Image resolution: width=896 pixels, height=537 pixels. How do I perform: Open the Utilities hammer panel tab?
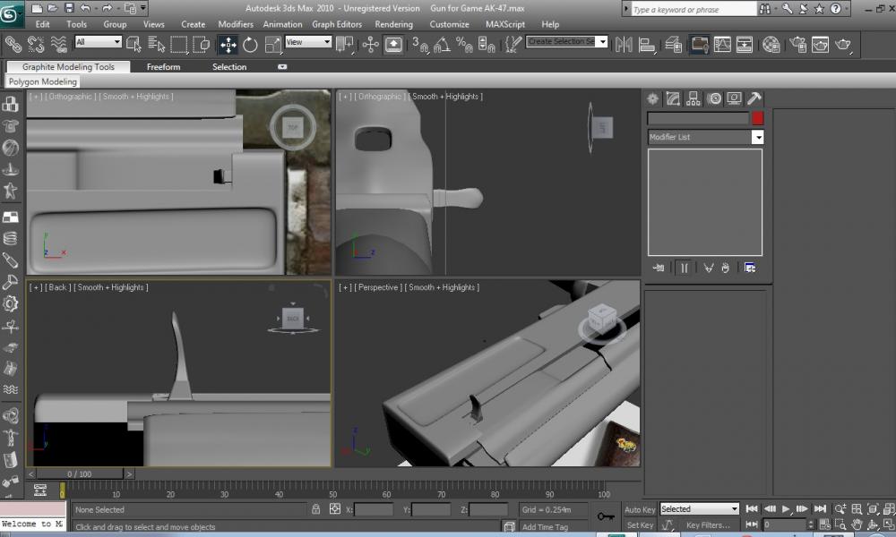(754, 99)
